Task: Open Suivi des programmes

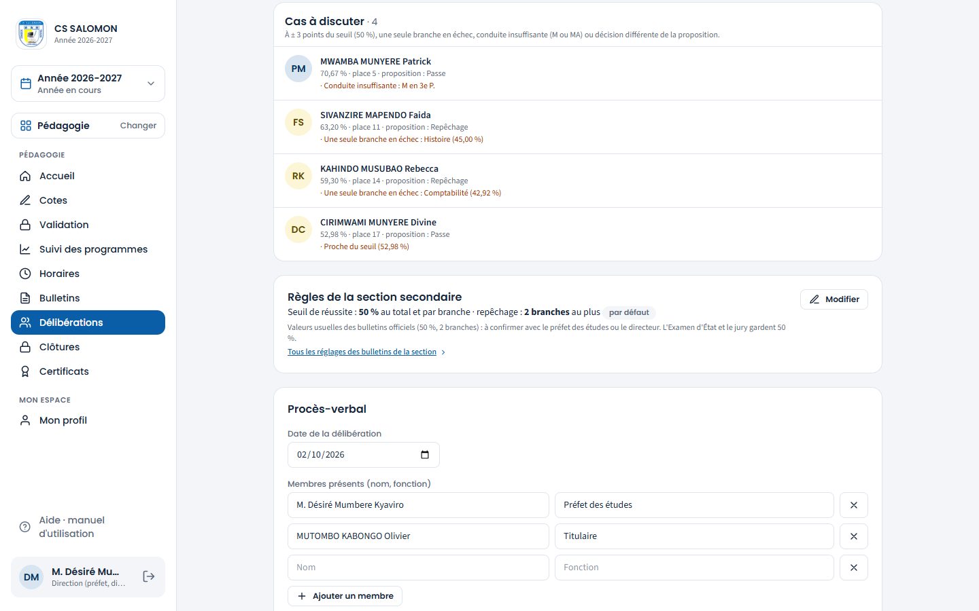Action: click(x=88, y=249)
